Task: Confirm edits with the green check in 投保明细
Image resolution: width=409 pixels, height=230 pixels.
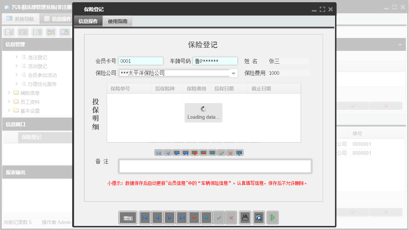Action: coord(221,153)
